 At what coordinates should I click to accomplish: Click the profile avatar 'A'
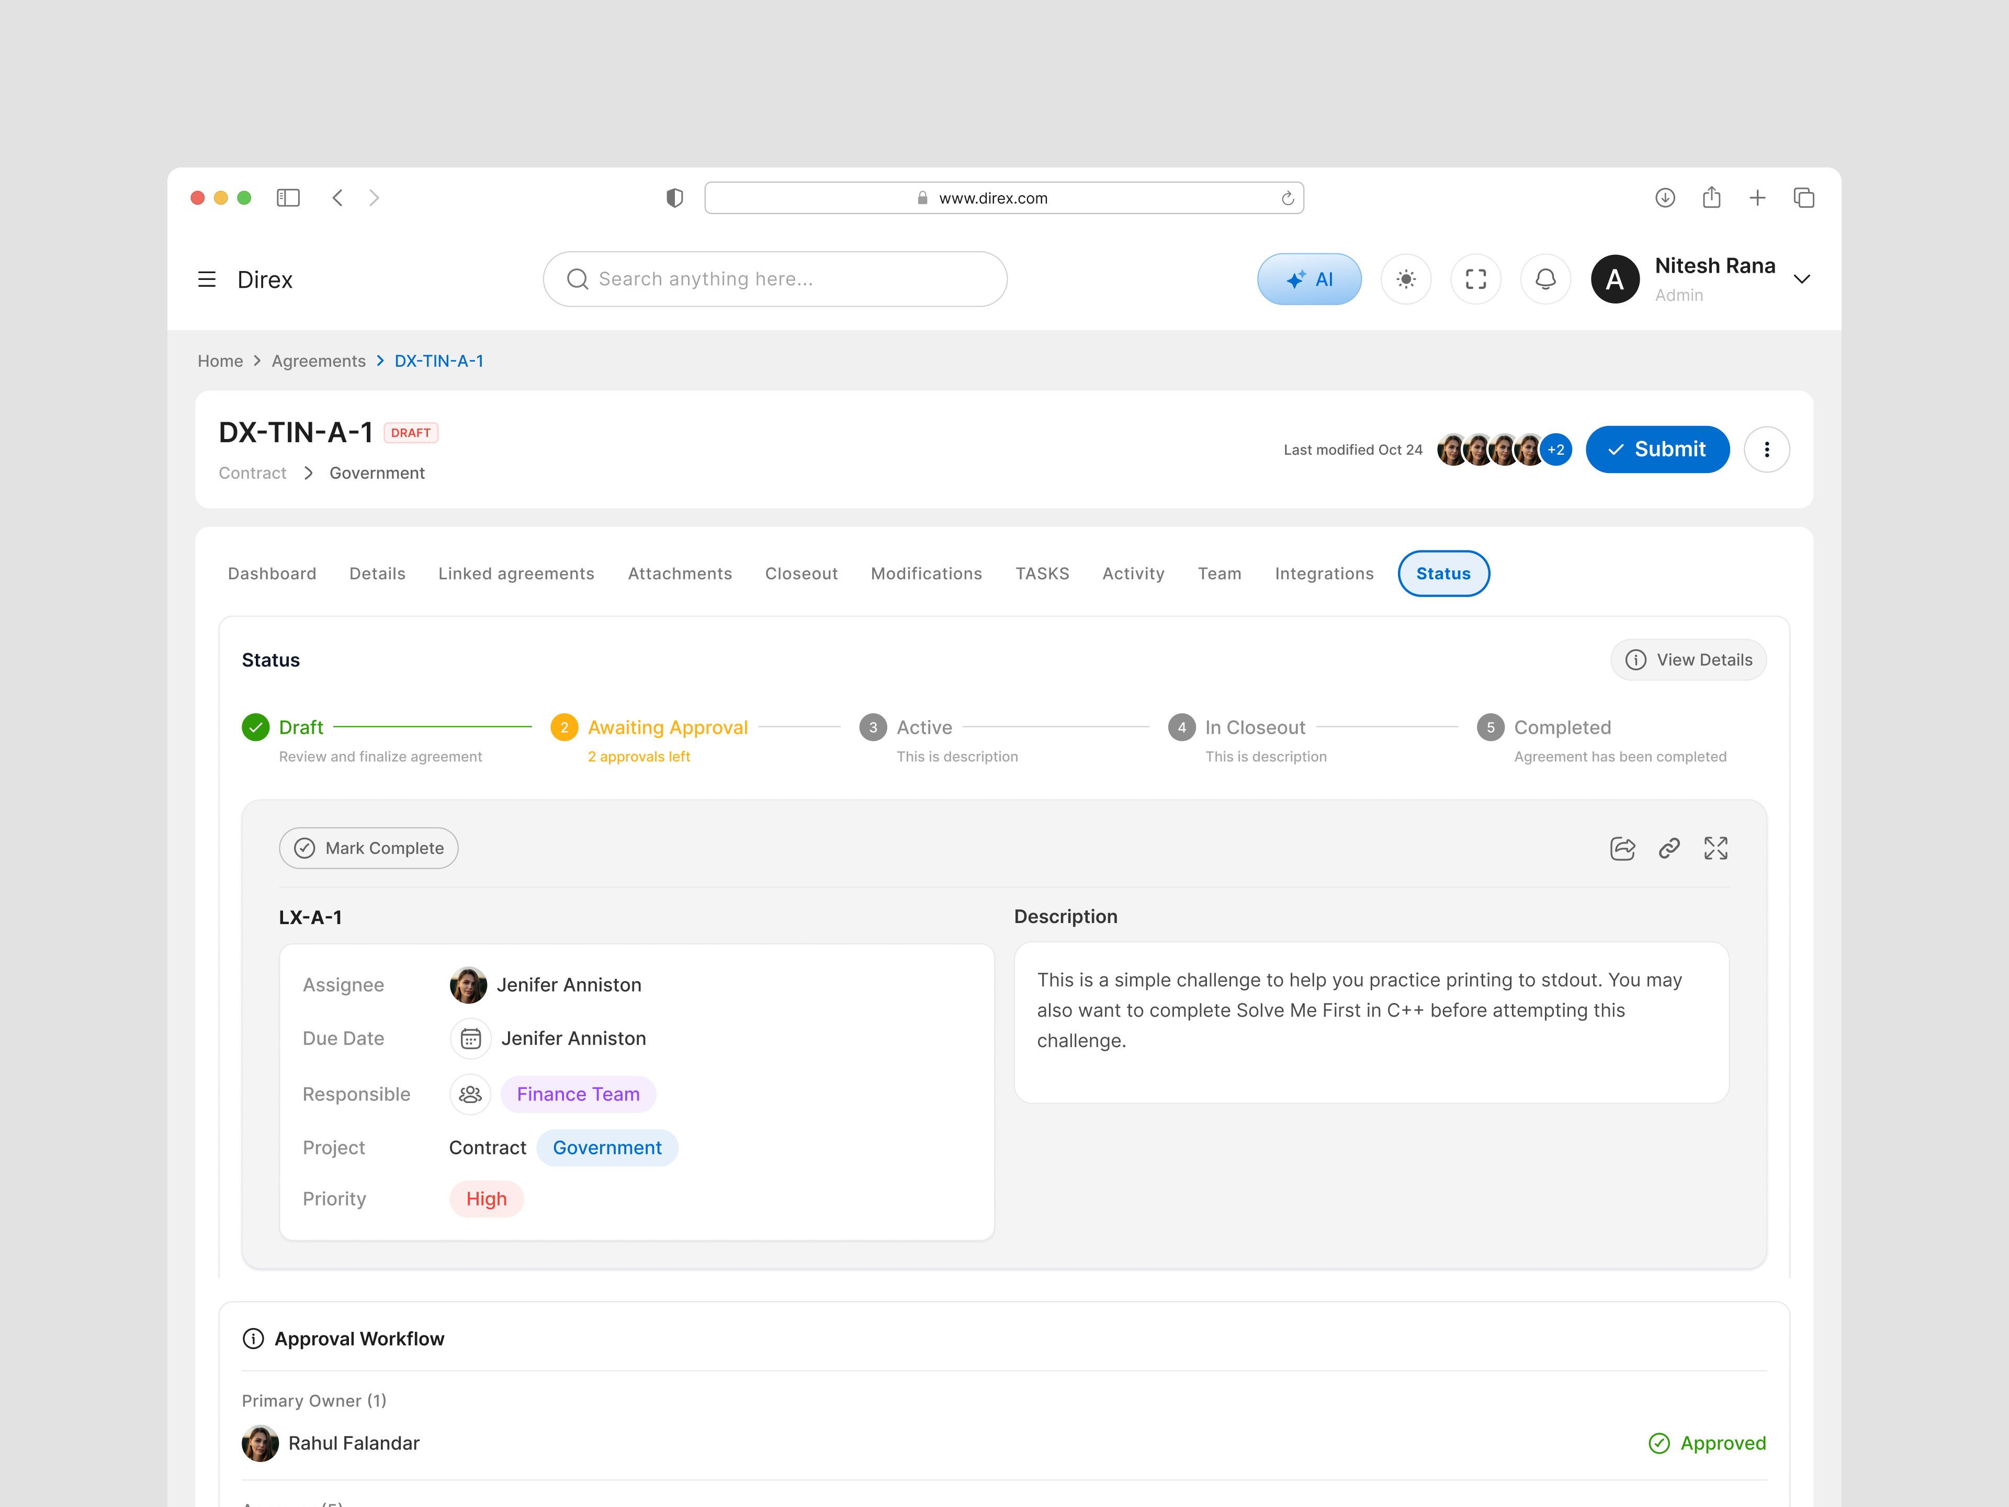[1615, 280]
